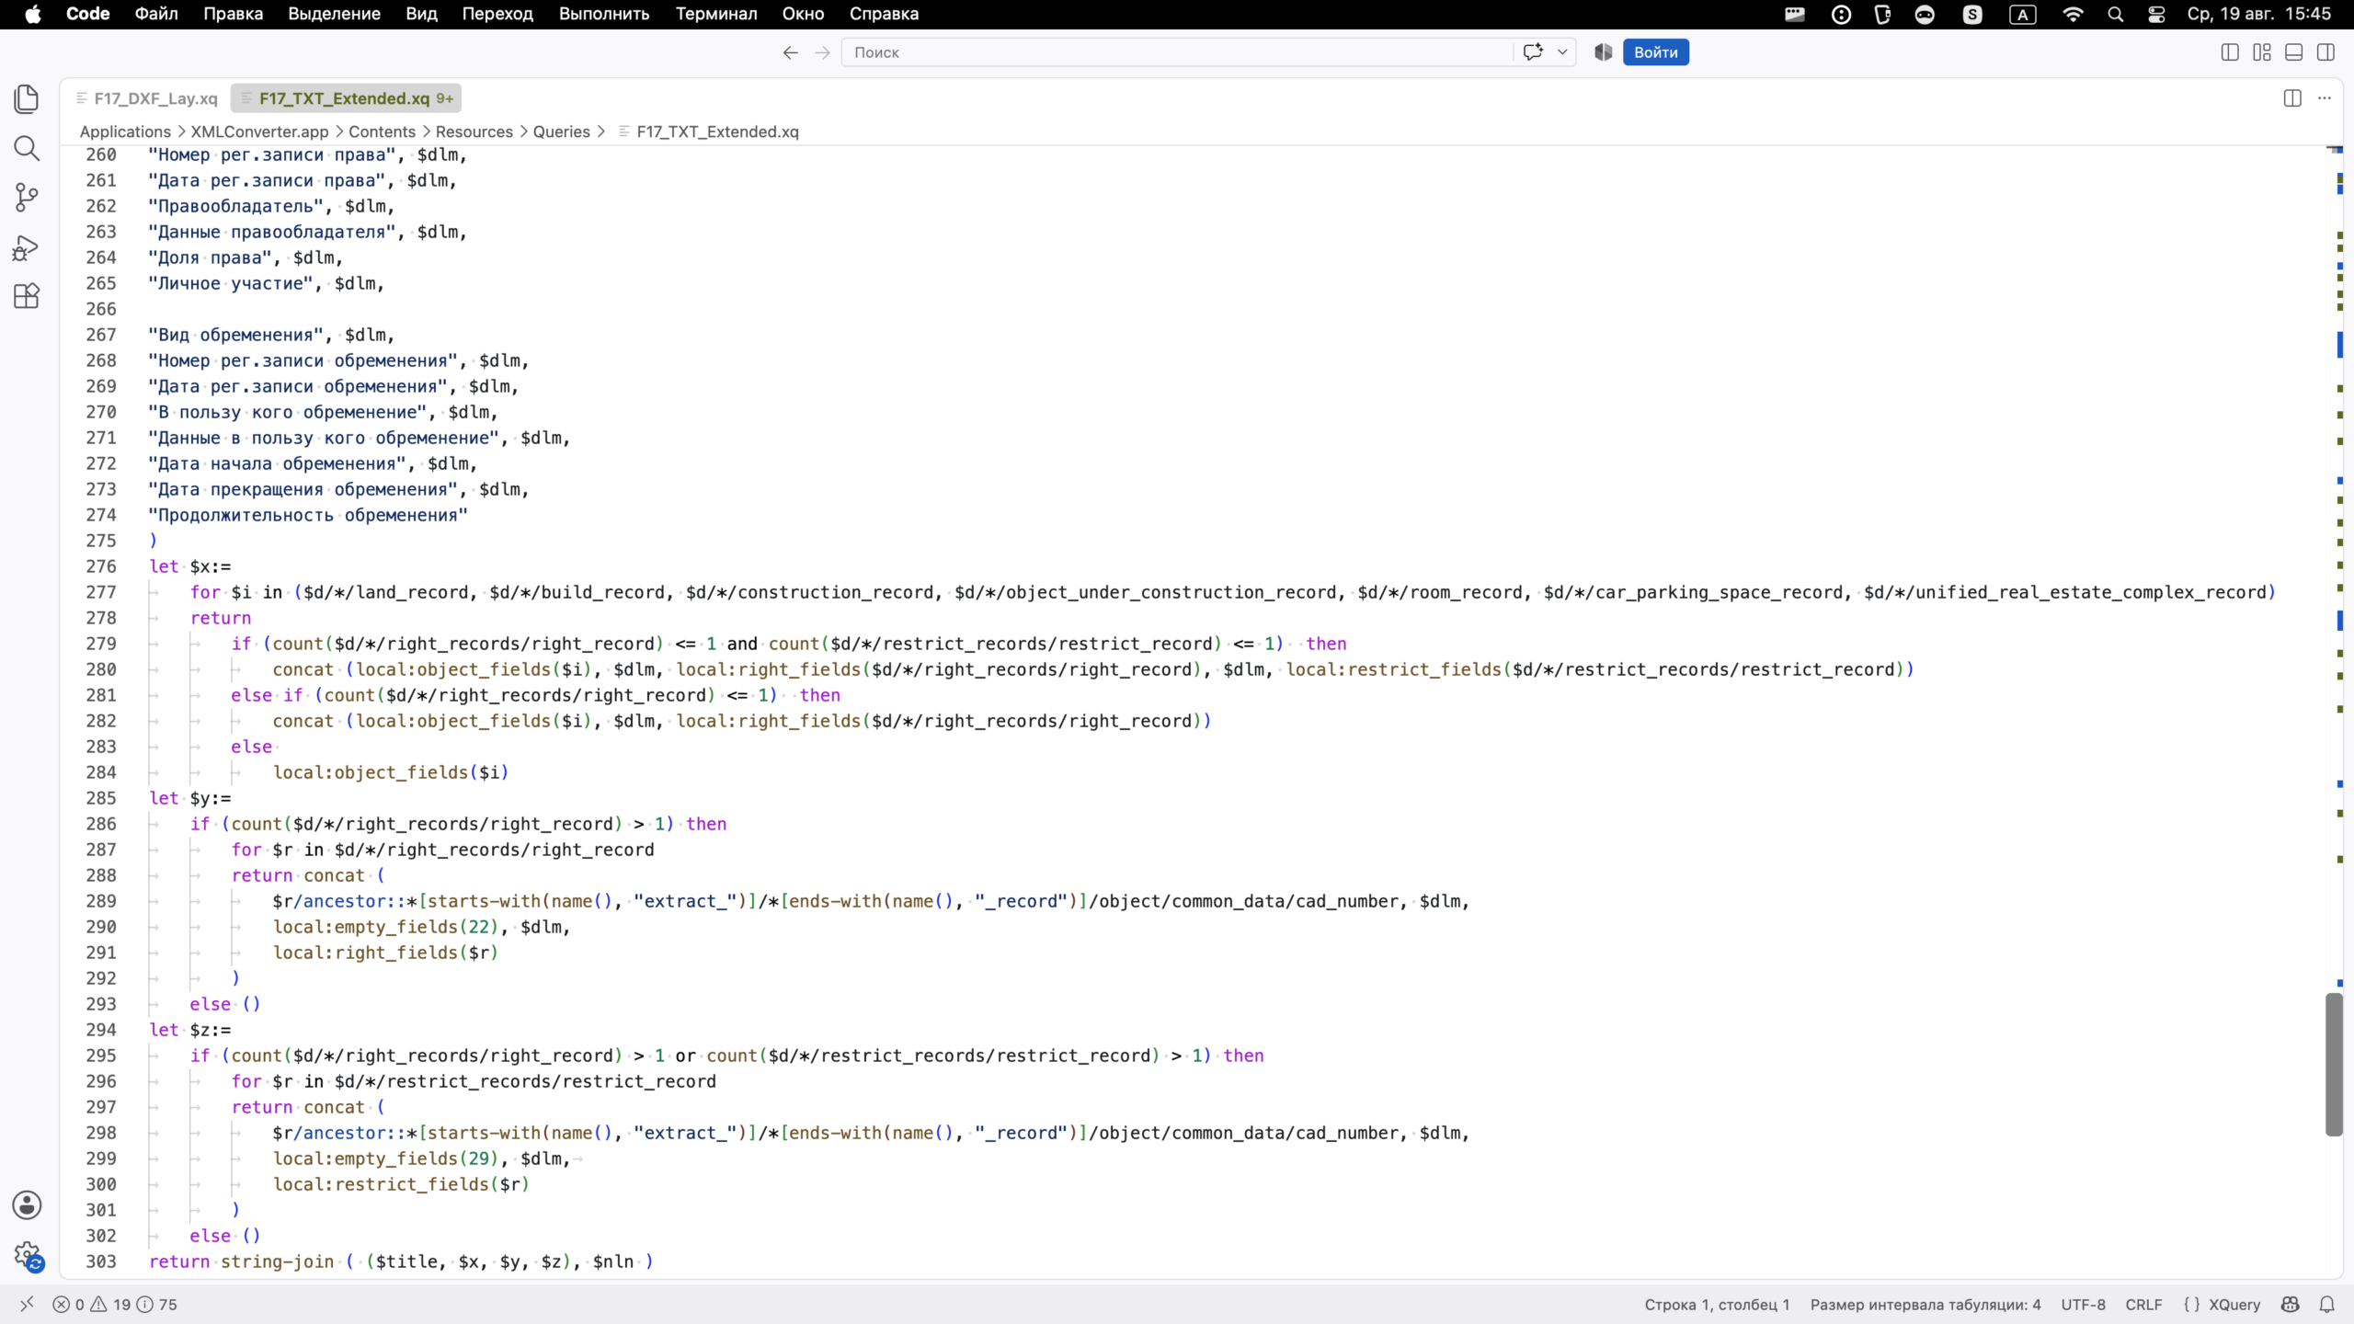The image size is (2354, 1324).
Task: Open the Файл menu
Action: [156, 14]
